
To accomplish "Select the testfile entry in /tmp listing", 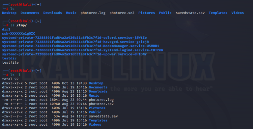I will click(10, 63).
